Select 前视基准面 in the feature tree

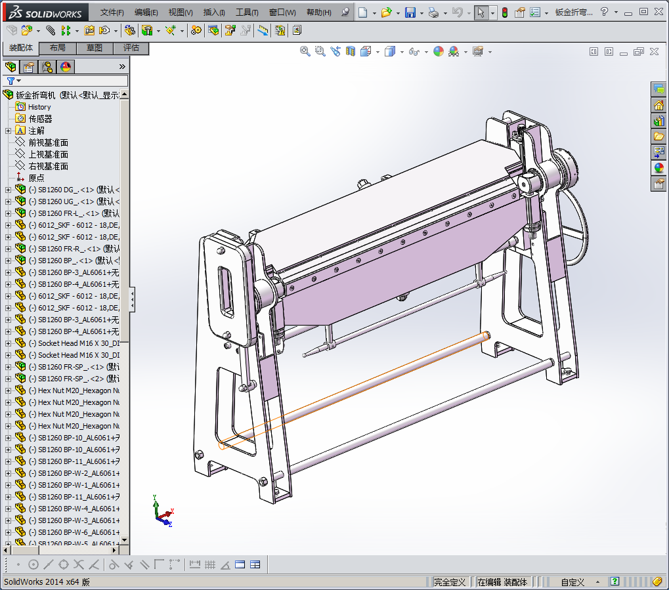coord(48,142)
